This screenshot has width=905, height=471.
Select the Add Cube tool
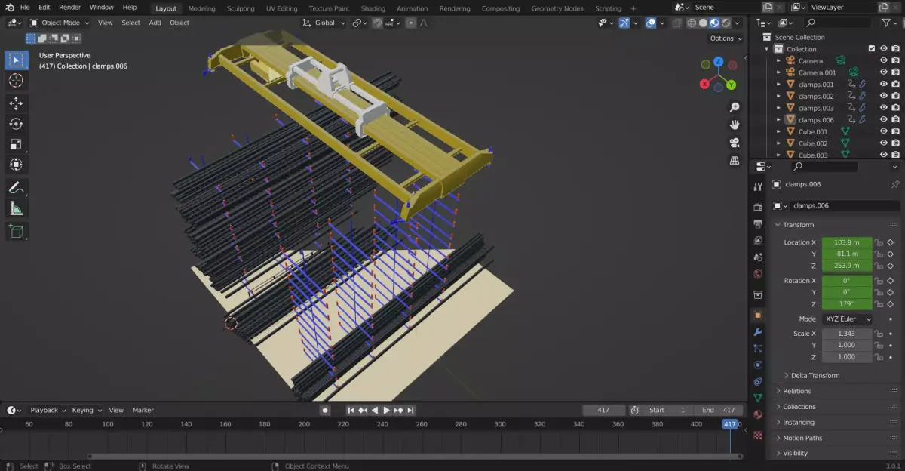tap(16, 232)
